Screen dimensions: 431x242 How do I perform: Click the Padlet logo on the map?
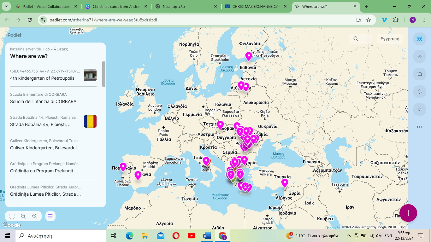(x=14, y=35)
